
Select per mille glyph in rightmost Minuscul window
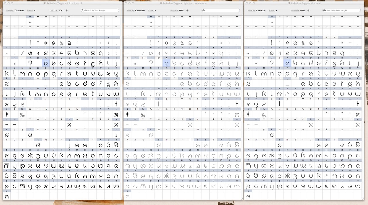(264, 115)
